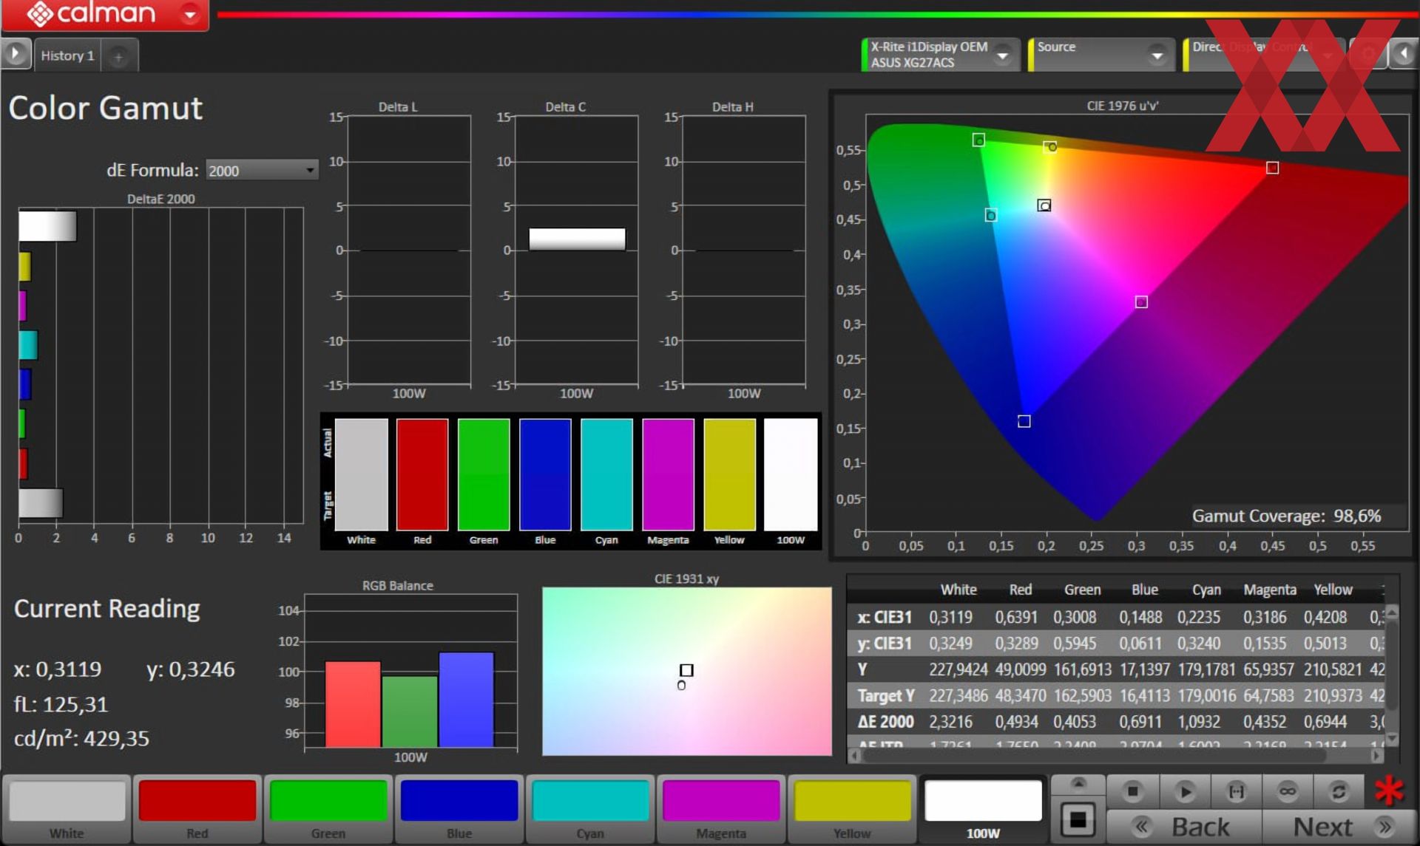Collapse the right panel arrow button
Screen dimensions: 1420x846
[1404, 54]
